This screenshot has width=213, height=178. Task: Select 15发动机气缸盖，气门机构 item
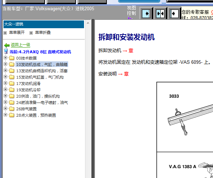(40, 77)
